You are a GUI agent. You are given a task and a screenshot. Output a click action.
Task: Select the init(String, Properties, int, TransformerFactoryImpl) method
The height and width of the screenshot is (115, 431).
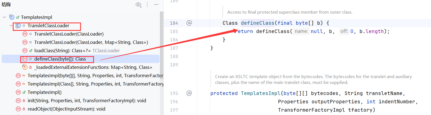click(x=86, y=101)
